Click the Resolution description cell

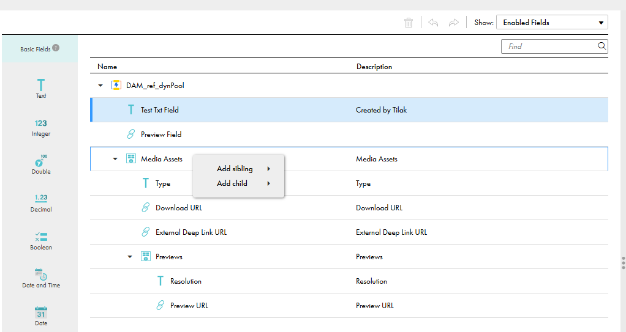371,281
